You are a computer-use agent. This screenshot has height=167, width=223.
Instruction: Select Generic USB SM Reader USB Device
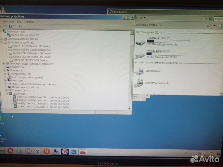pos(32,57)
